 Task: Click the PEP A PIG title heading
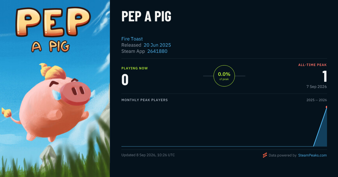146,16
